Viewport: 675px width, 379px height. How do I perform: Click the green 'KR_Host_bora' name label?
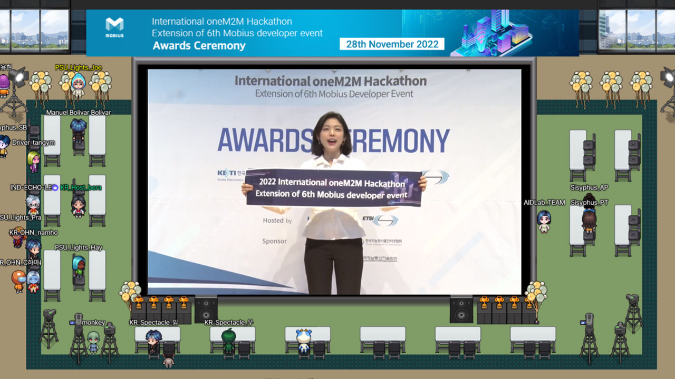coord(81,187)
